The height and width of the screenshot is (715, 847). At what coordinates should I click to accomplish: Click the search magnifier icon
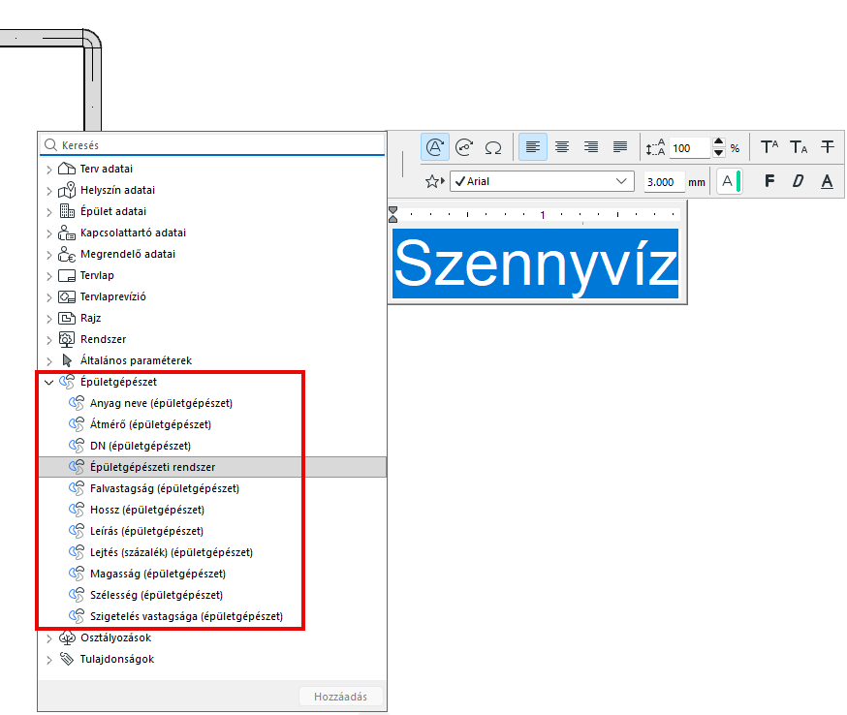50,144
